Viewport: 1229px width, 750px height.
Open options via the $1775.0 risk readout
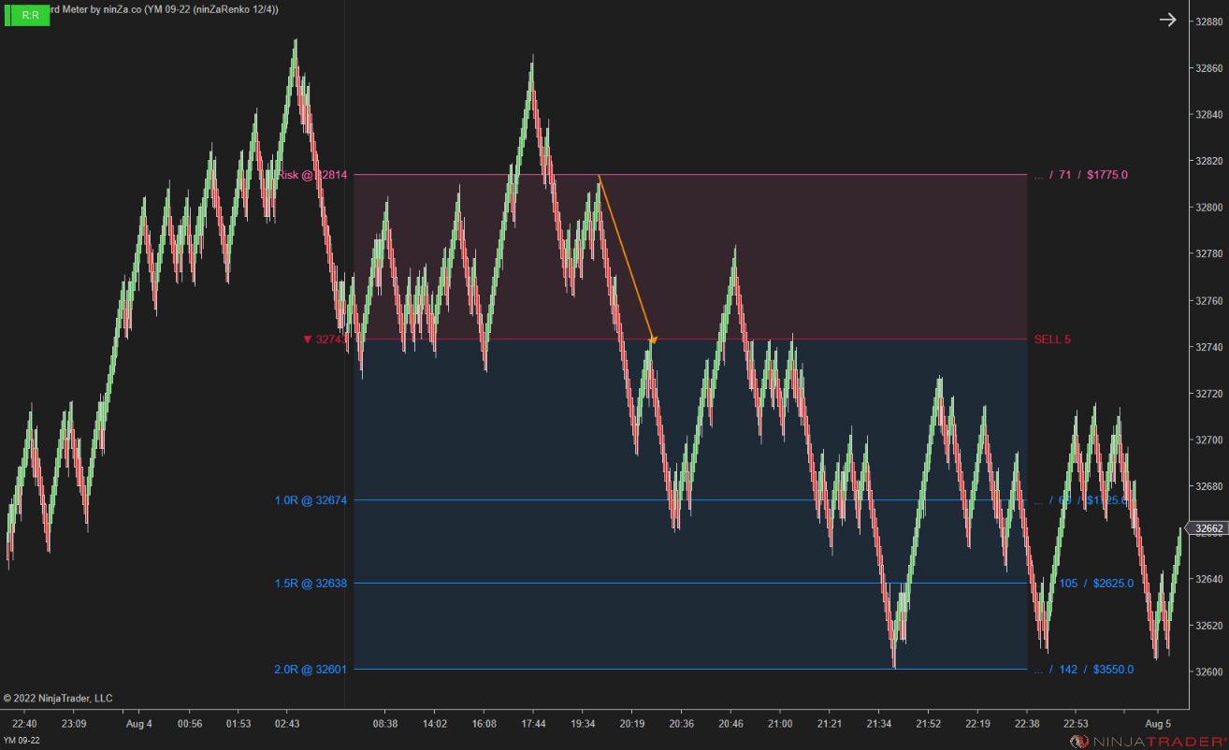[1104, 174]
